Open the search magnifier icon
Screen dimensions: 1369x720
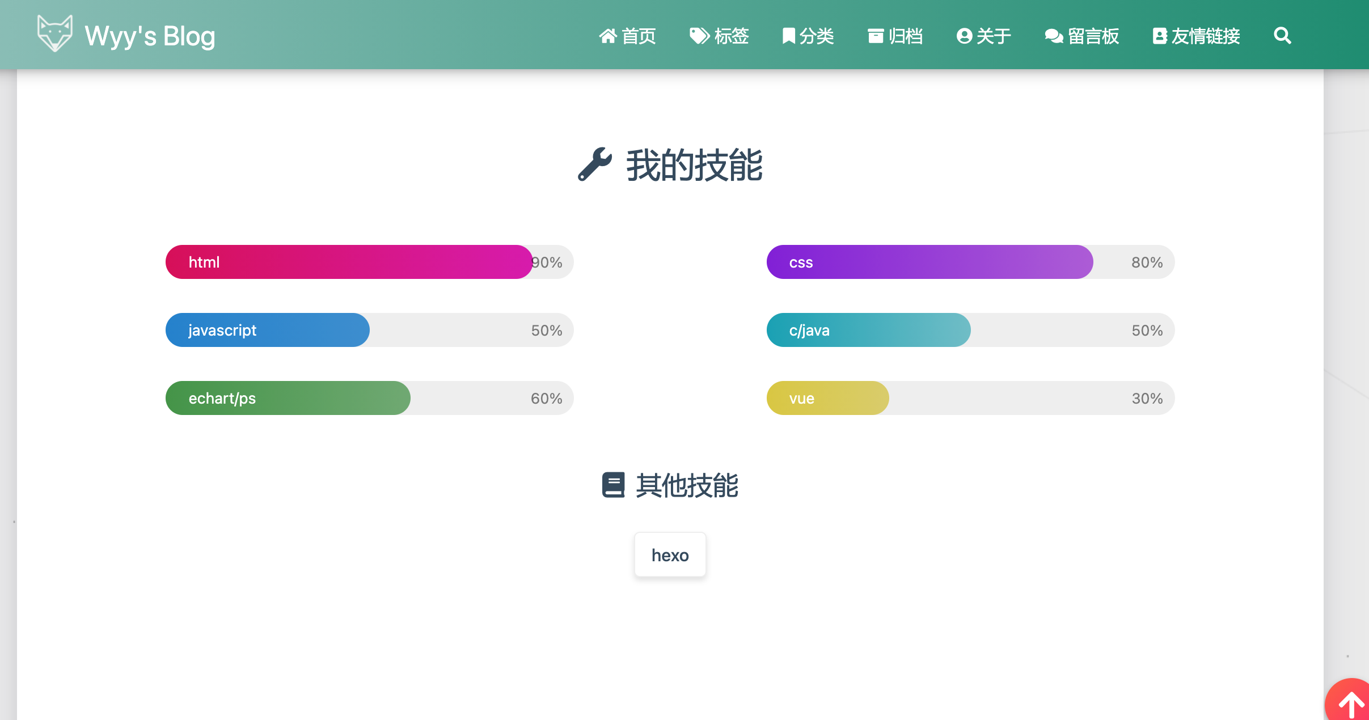pos(1282,36)
